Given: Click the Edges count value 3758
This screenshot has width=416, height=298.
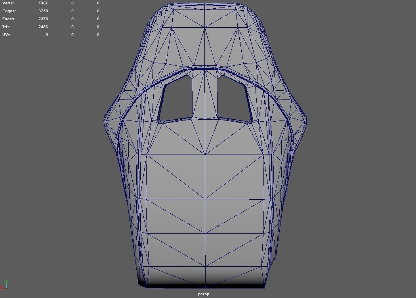Looking at the screenshot, I should click(43, 11).
